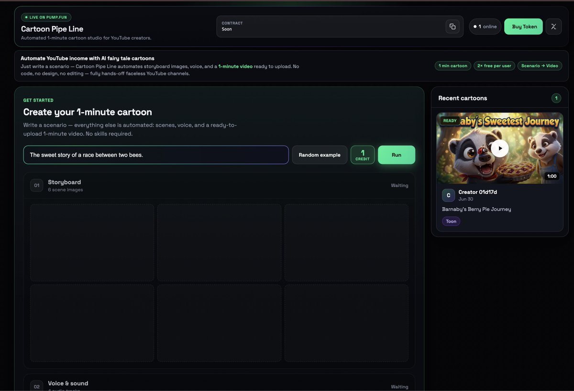Click the Storyboard Waiting status
574x391 pixels.
point(399,186)
